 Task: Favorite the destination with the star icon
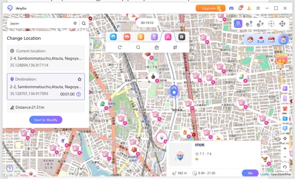pos(79,79)
